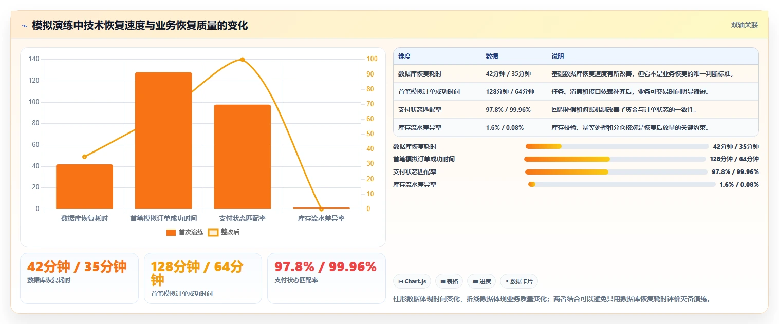779x324 pixels.
Task: Click table cell 首笔模拟订单成功时间
Action: 429,92
